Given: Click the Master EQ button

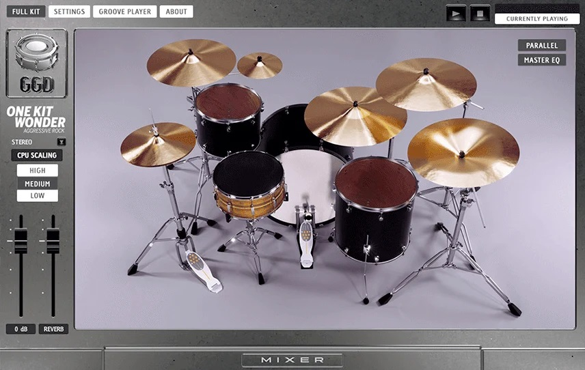Looking at the screenshot, I should coord(541,60).
